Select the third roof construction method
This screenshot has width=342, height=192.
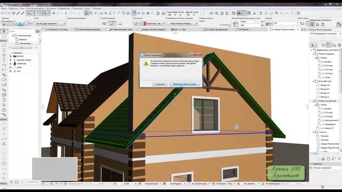[x=120, y=23]
